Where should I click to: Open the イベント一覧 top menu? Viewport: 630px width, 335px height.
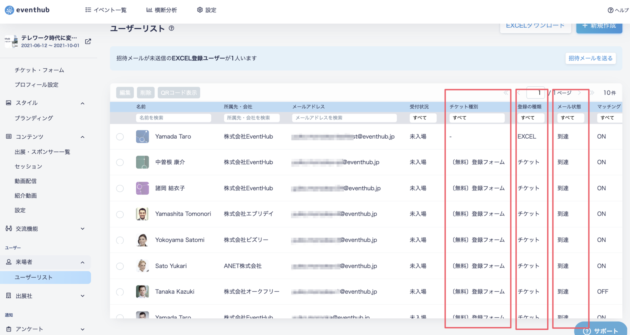[106, 10]
